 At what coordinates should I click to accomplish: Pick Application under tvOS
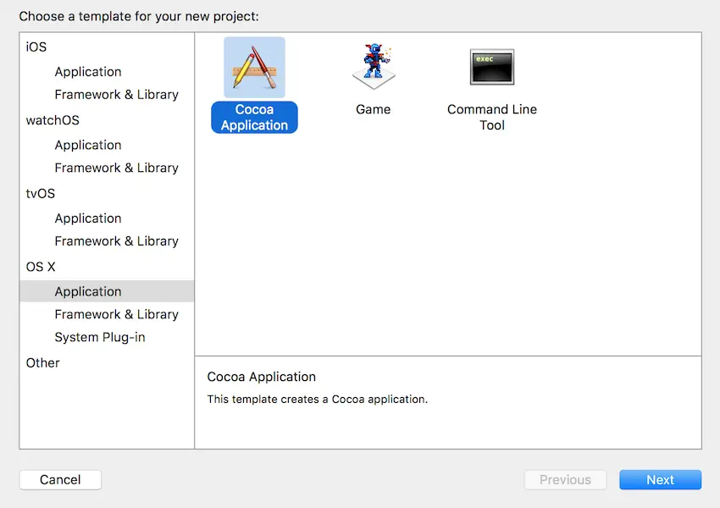[88, 218]
